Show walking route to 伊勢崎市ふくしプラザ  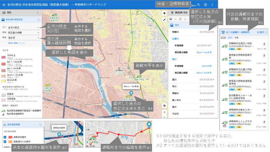click(264, 122)
